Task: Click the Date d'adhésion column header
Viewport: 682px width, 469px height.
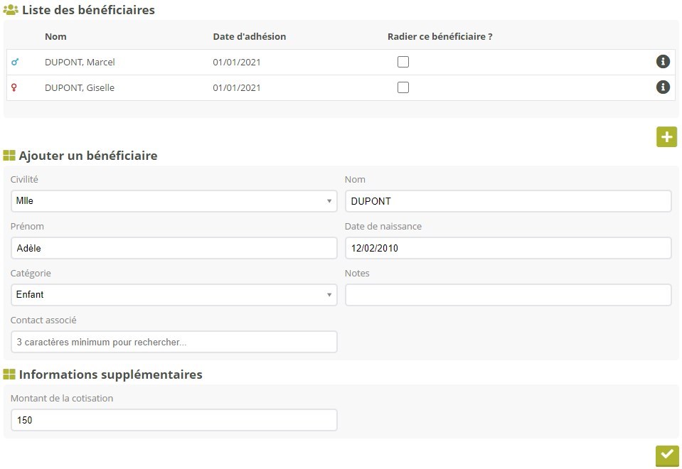Action: pyautogui.click(x=249, y=37)
